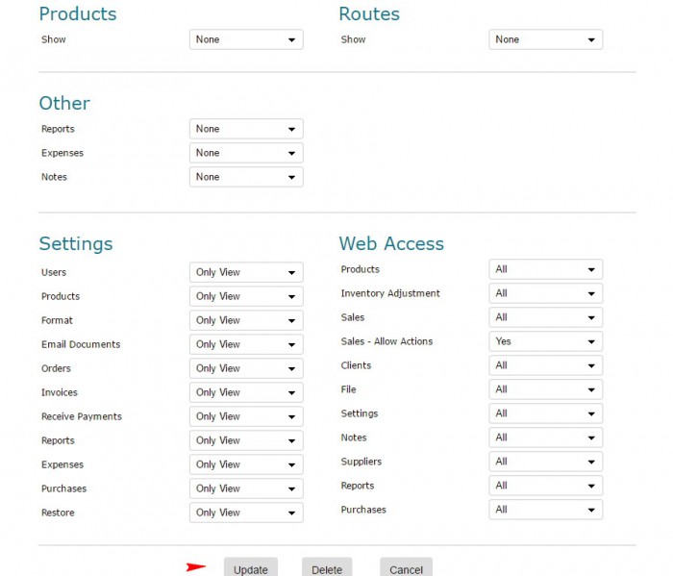
Task: Click the Invoices label
Action: coord(60,392)
